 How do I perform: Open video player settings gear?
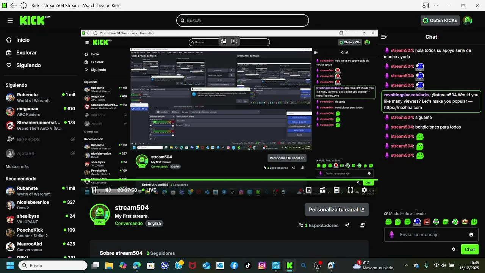coord(364,190)
